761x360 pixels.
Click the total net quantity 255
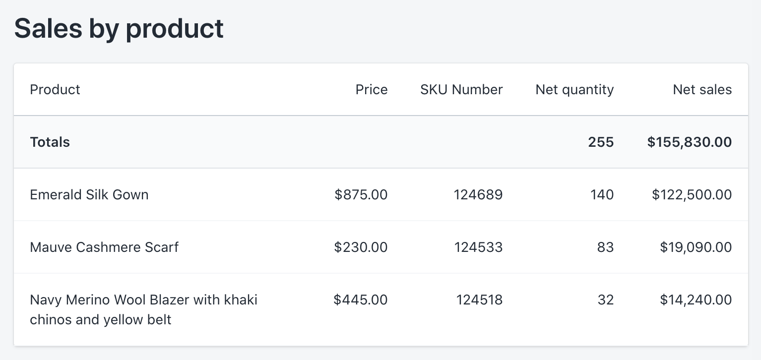[x=601, y=142]
